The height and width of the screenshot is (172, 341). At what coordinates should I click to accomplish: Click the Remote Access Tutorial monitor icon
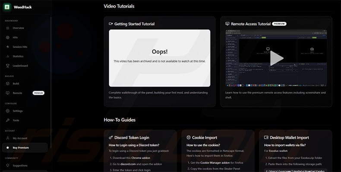tap(227, 24)
